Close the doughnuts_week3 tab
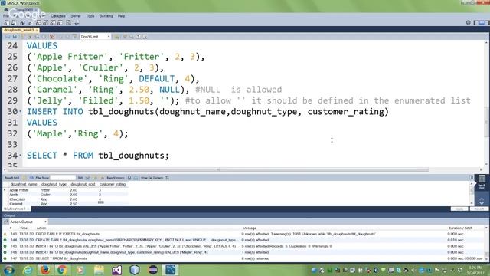The width and height of the screenshot is (490, 276). click(x=37, y=30)
